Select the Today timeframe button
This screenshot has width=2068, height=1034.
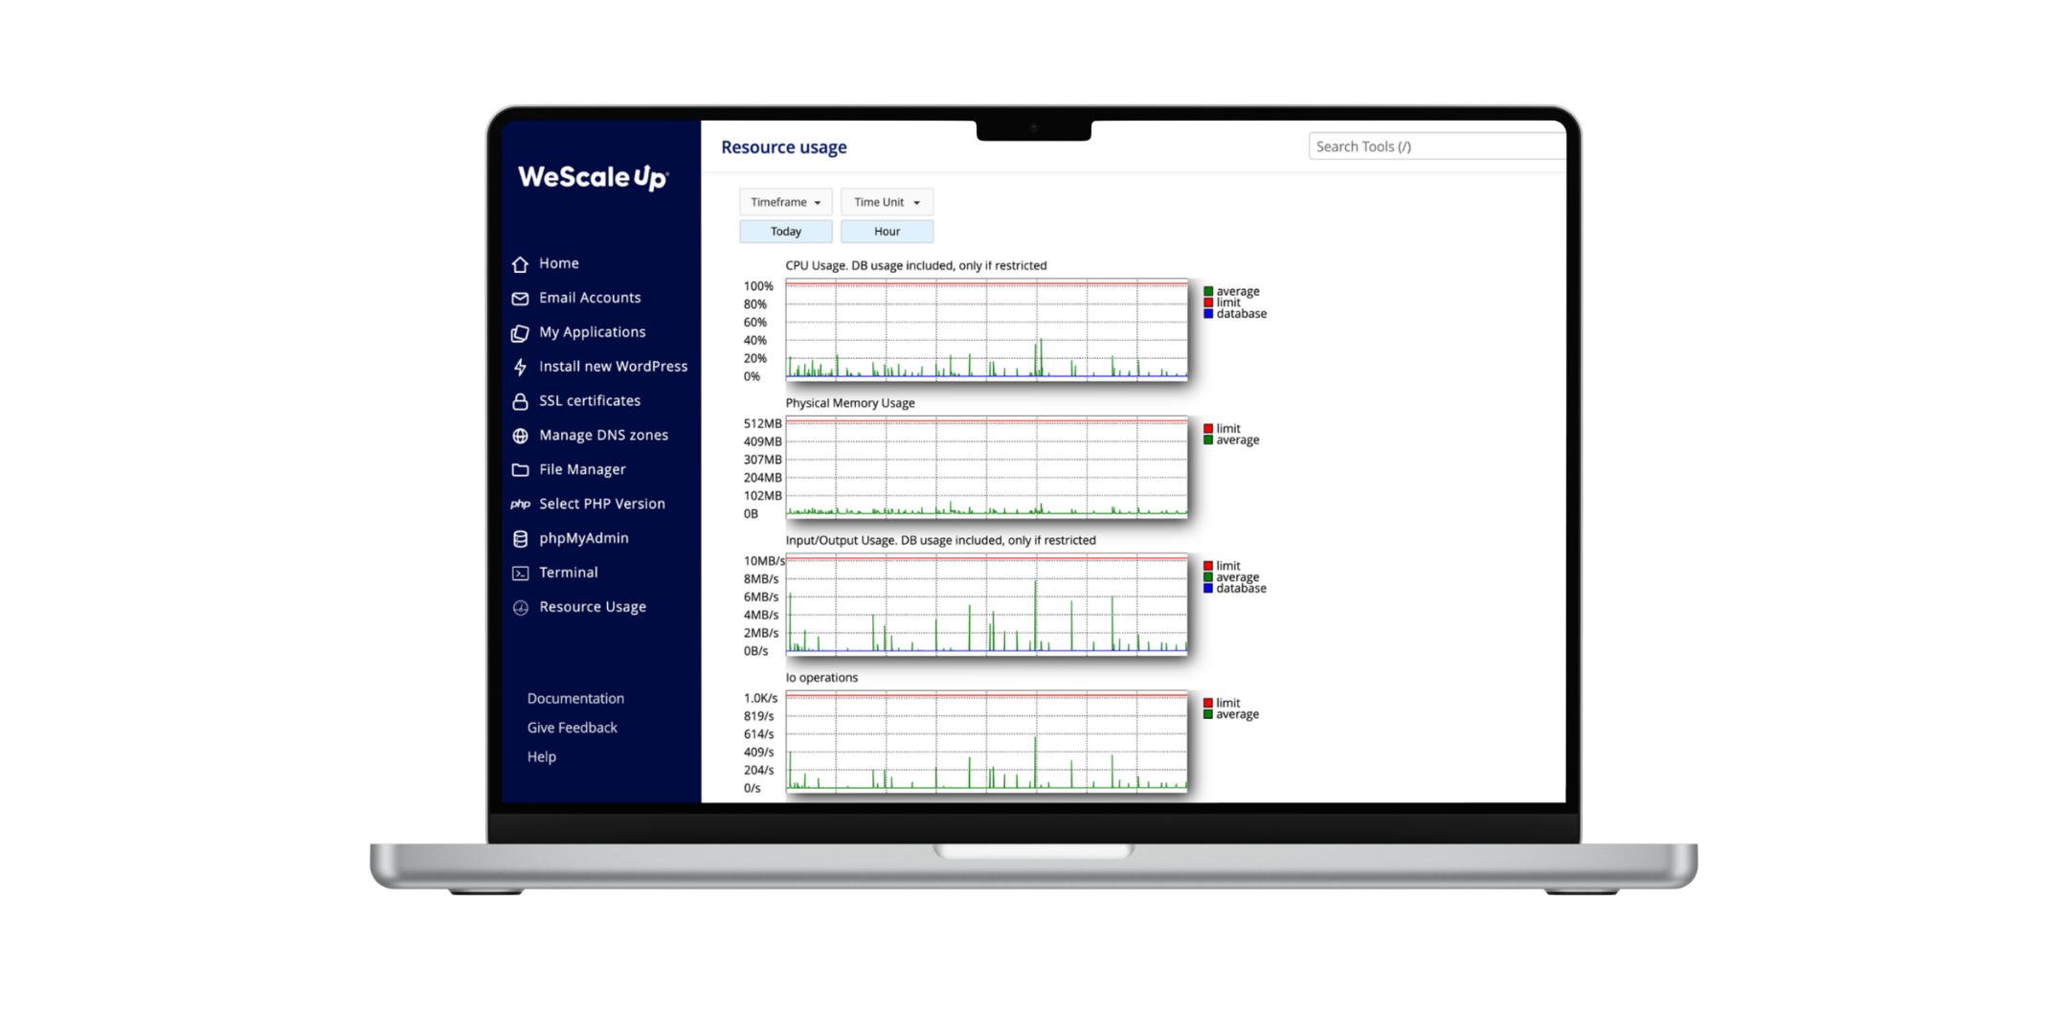785,232
